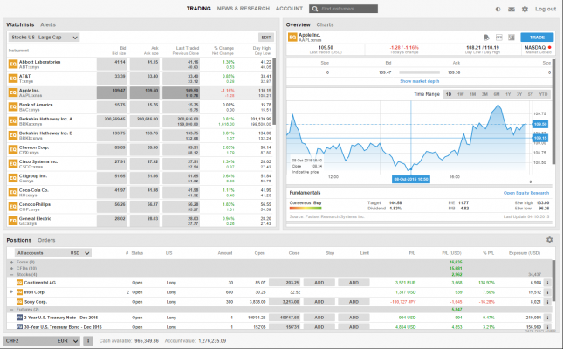Click the watchlist EDIT button

point(266,38)
